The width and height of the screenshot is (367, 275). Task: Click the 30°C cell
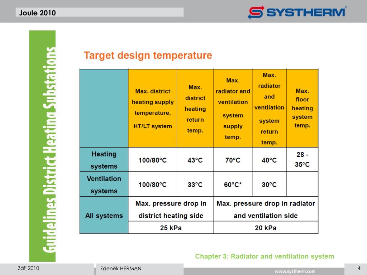[x=270, y=185]
